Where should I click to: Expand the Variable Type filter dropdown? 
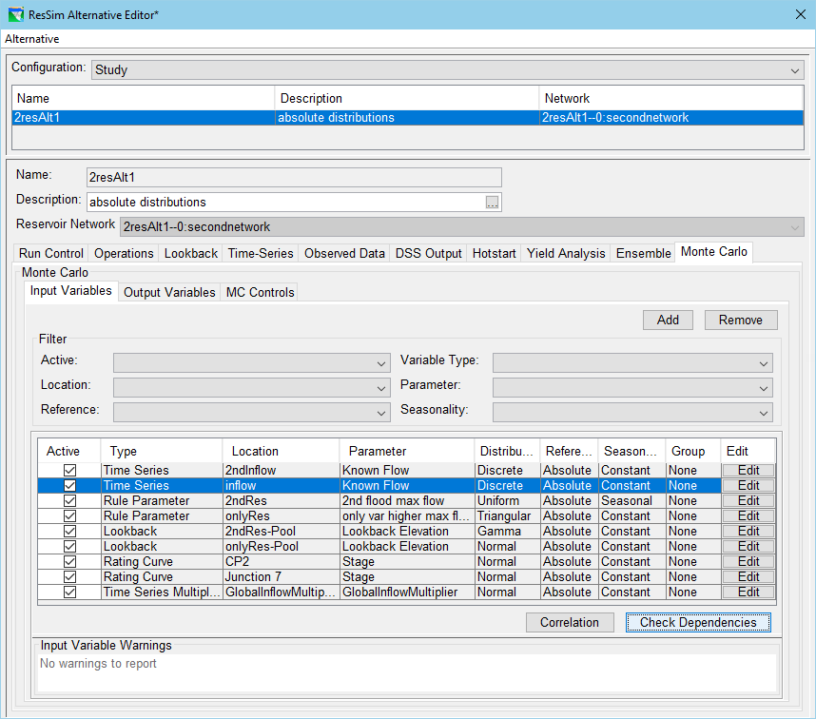pos(632,362)
